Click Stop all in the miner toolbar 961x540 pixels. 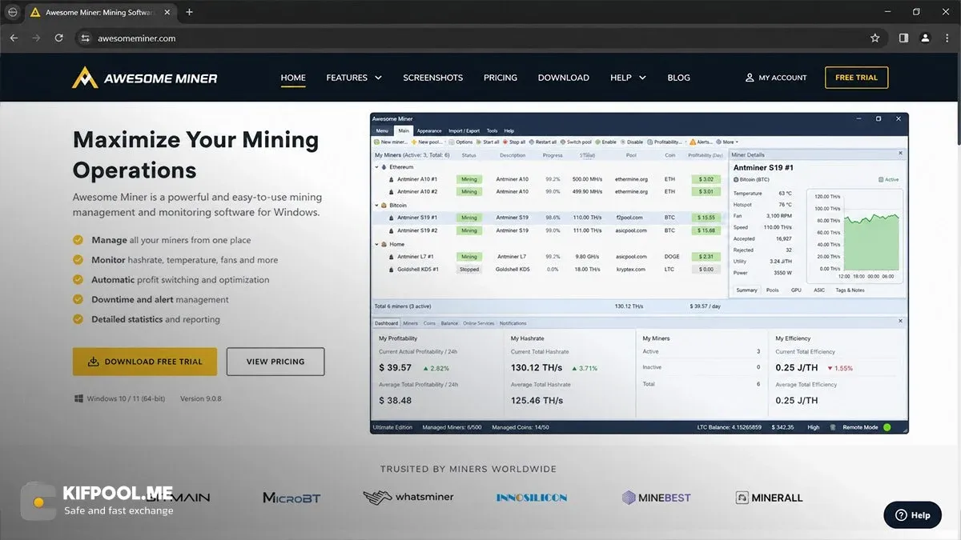(514, 142)
